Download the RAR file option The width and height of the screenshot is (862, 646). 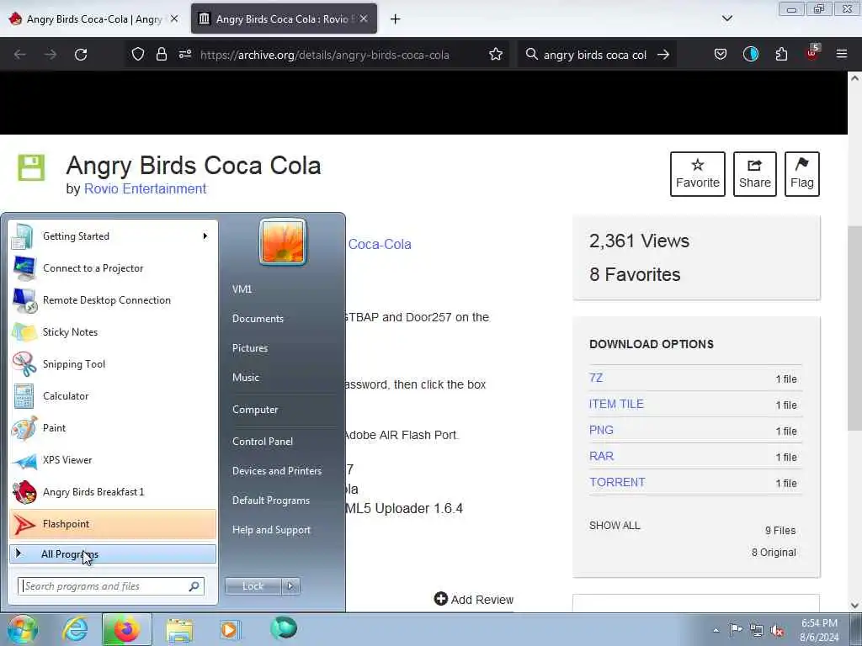tap(601, 456)
